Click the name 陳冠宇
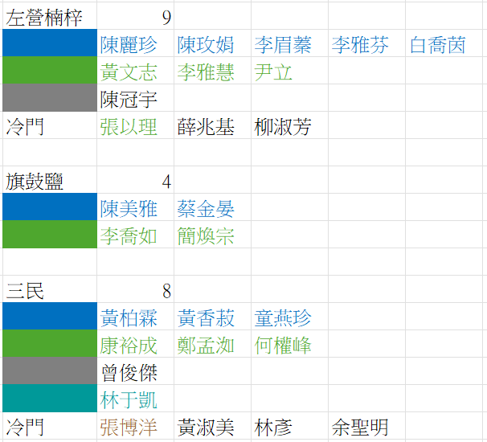 [x=129, y=100]
